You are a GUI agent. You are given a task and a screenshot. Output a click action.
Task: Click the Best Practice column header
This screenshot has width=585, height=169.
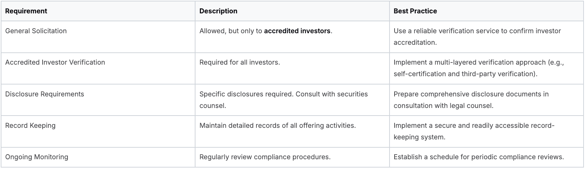pyautogui.click(x=415, y=11)
